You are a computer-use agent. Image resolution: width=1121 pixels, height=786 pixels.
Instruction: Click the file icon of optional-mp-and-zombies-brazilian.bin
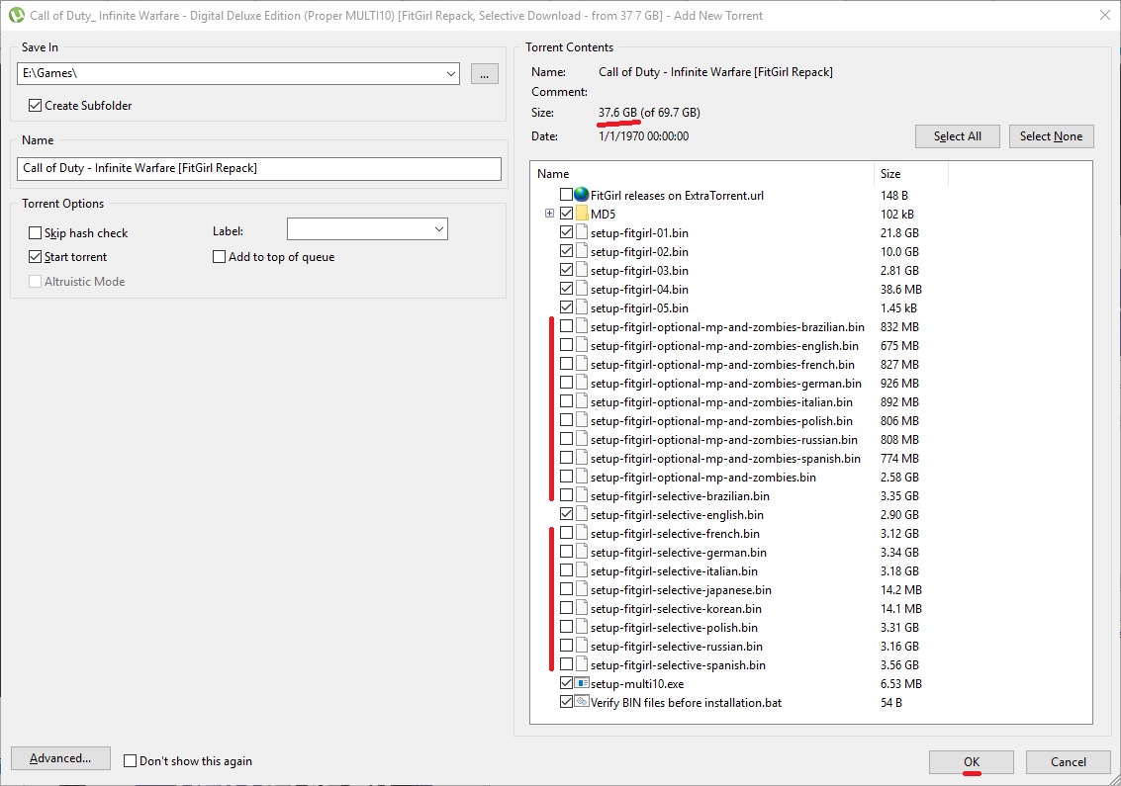(x=581, y=326)
